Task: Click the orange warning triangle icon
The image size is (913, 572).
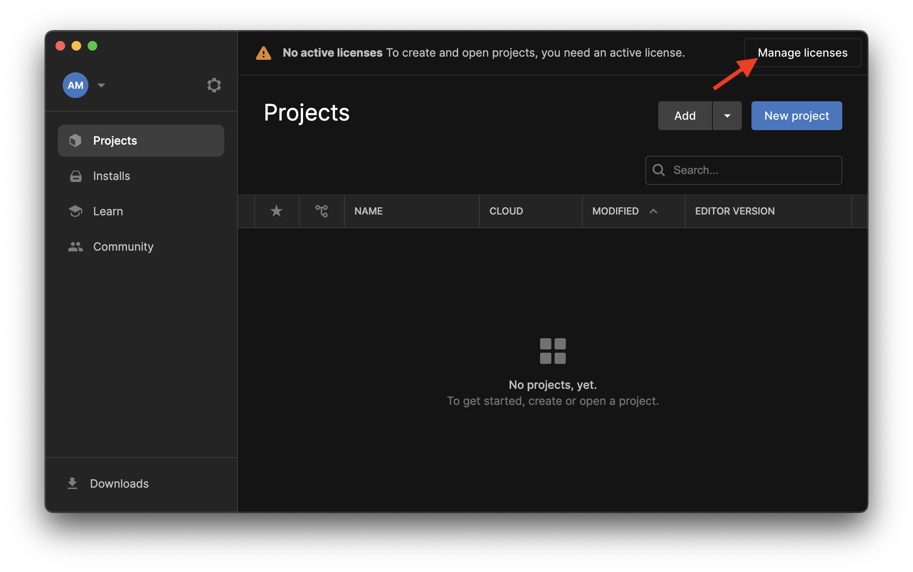Action: coord(263,52)
